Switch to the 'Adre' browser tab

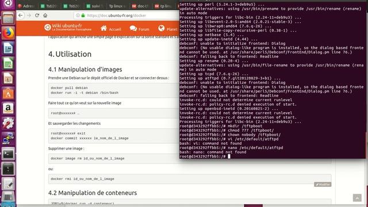coord(27,6)
